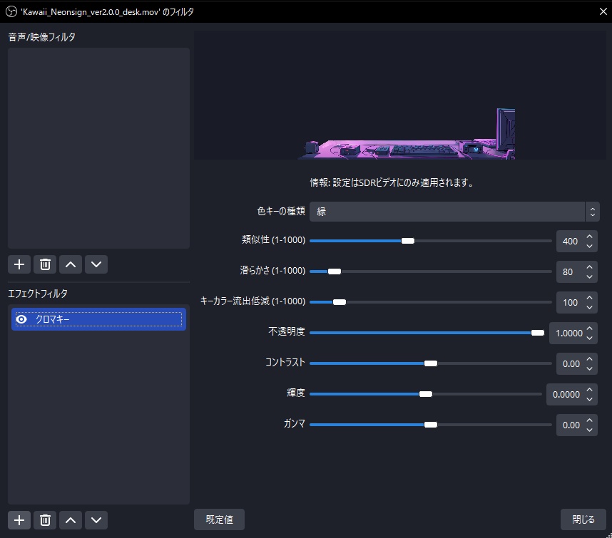Add a new effect filter with plus icon
612x538 pixels.
tap(19, 520)
